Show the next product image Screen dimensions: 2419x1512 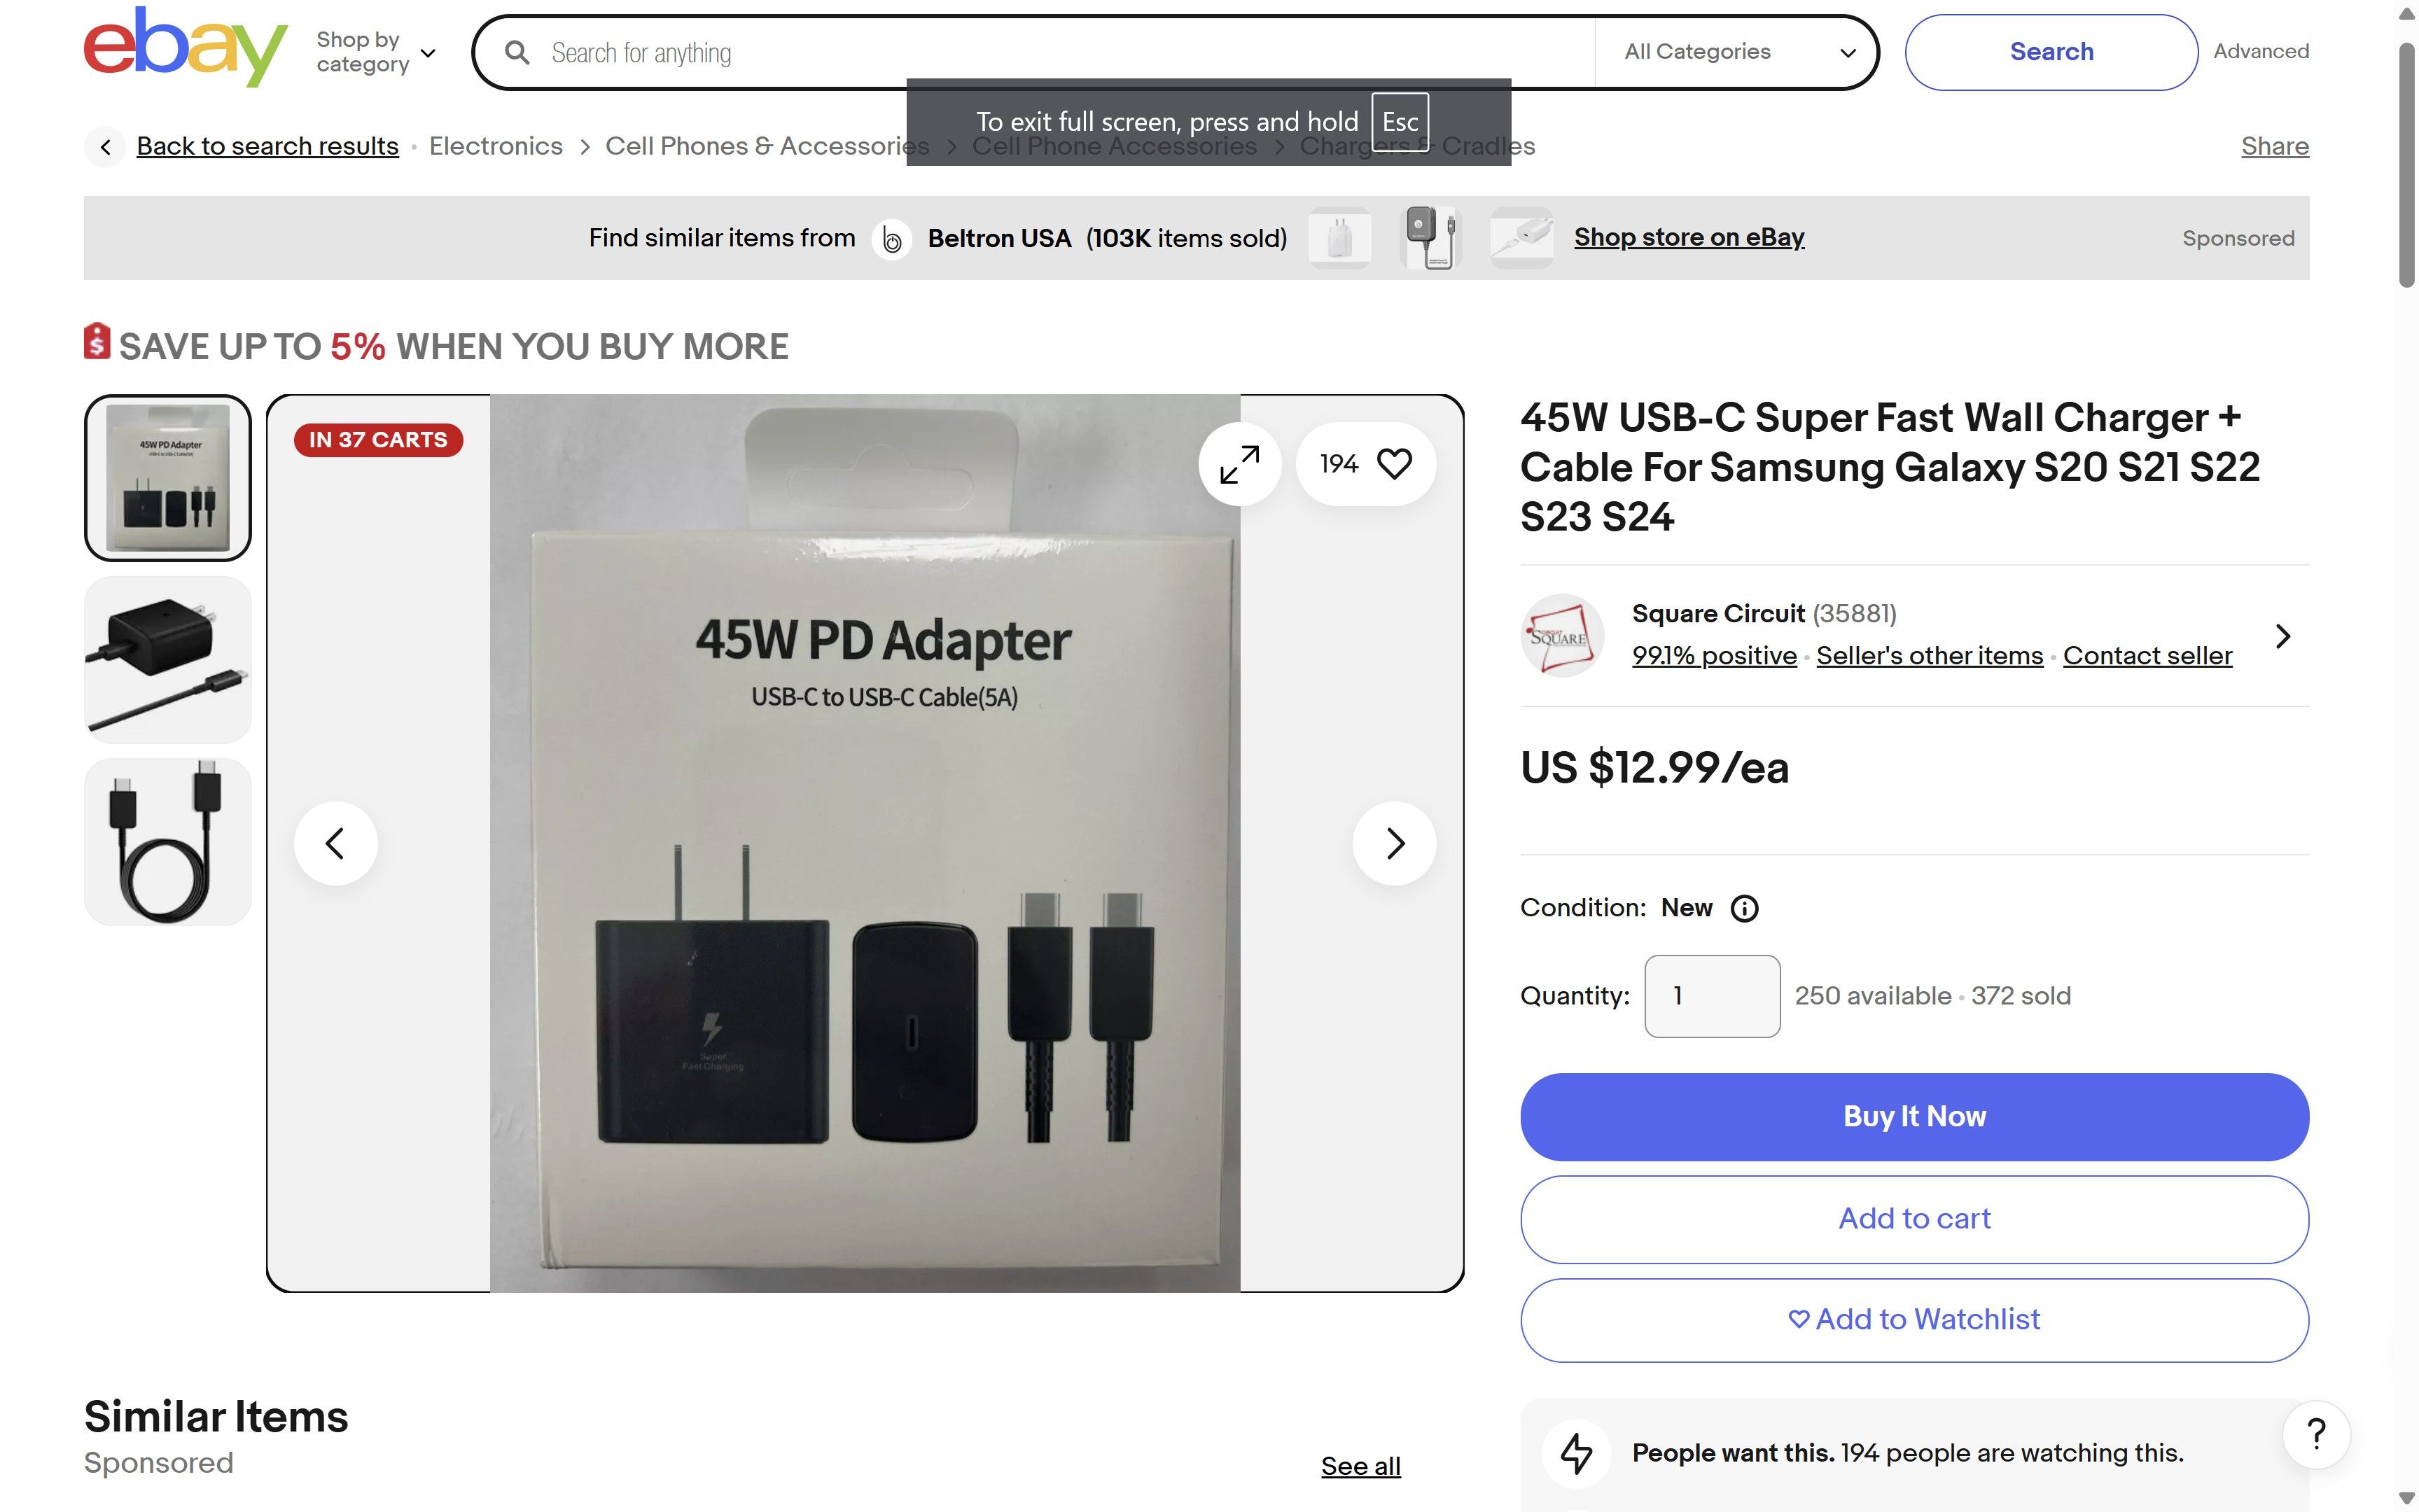click(1394, 843)
